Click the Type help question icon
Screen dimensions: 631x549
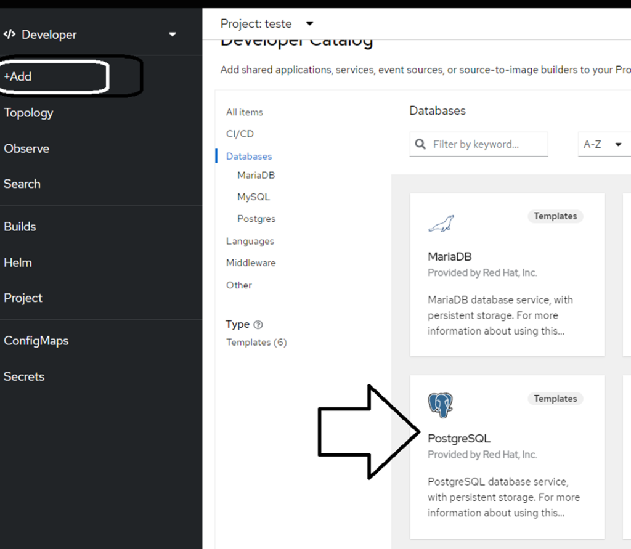tap(258, 324)
